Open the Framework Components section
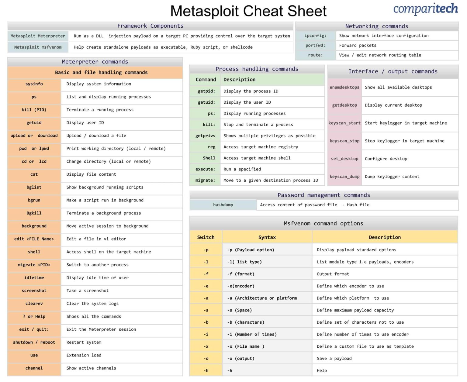 [150, 26]
